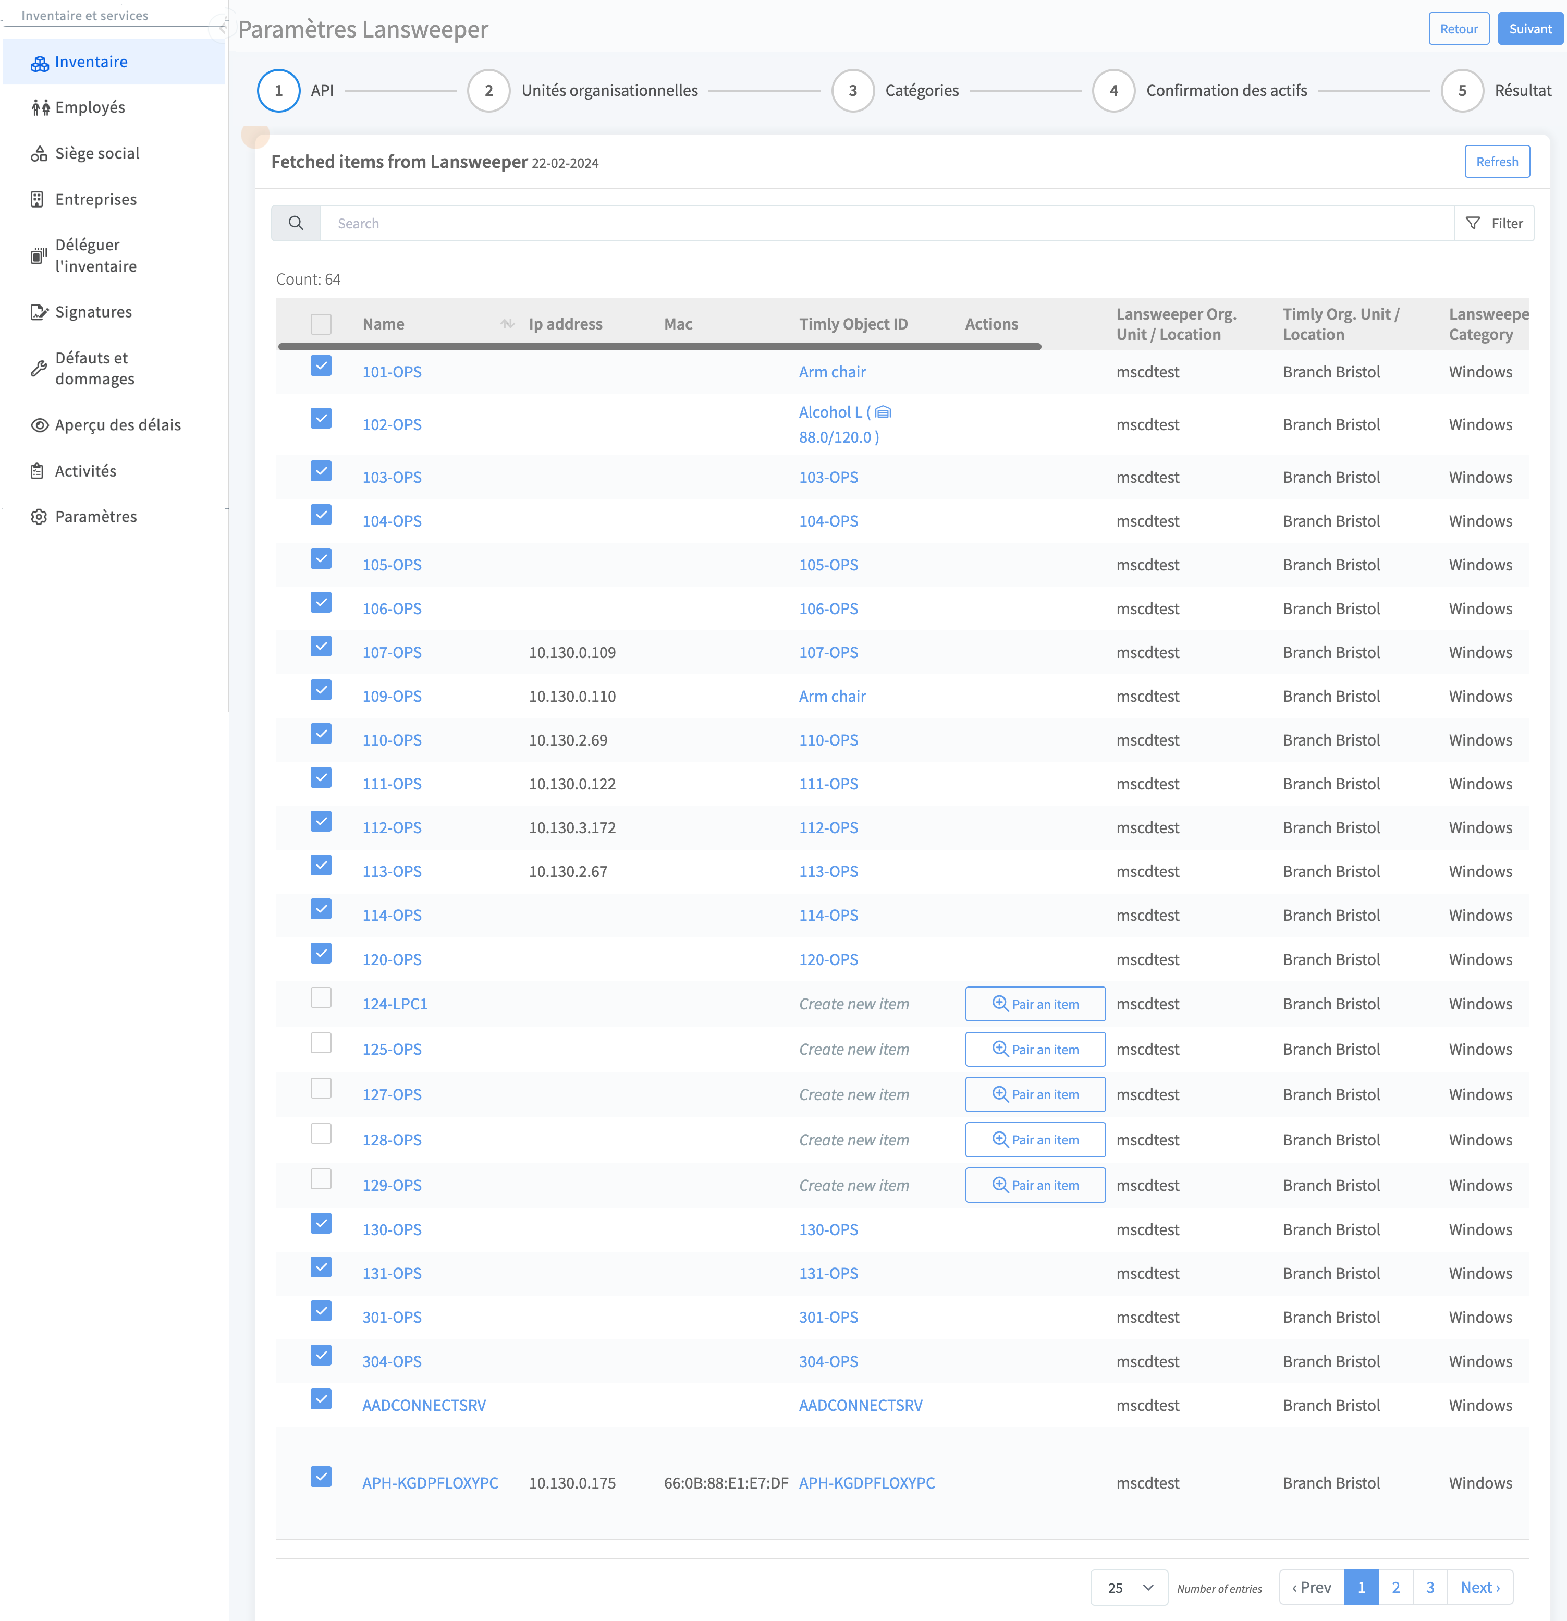Screen dimensions: 1567x1621
Task: Check the 127-OPS row checkbox
Action: 321,1088
